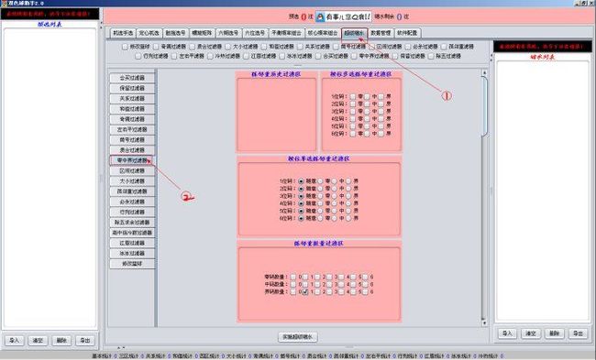Click the 实施超级缩水 button
596x360 pixels.
point(298,337)
